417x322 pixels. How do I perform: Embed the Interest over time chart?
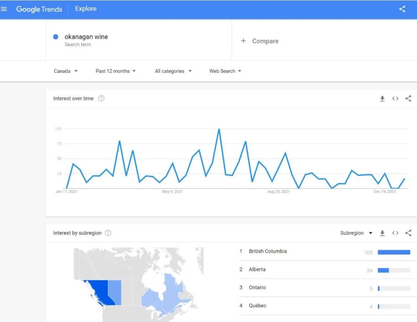[x=396, y=99]
